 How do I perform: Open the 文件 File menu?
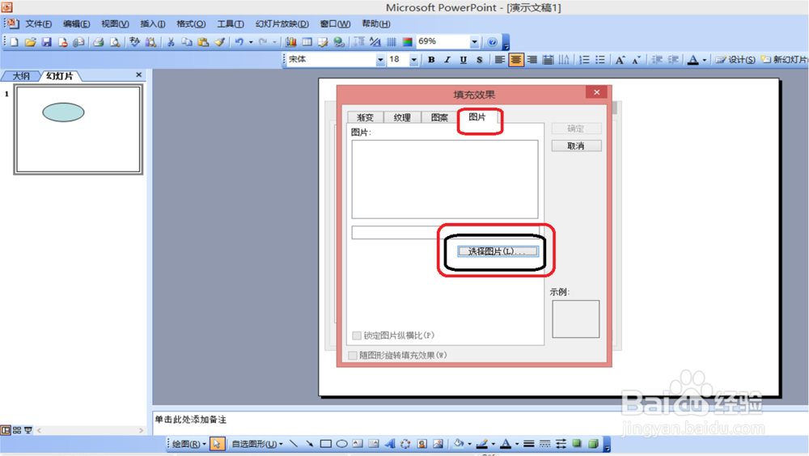pyautogui.click(x=38, y=23)
